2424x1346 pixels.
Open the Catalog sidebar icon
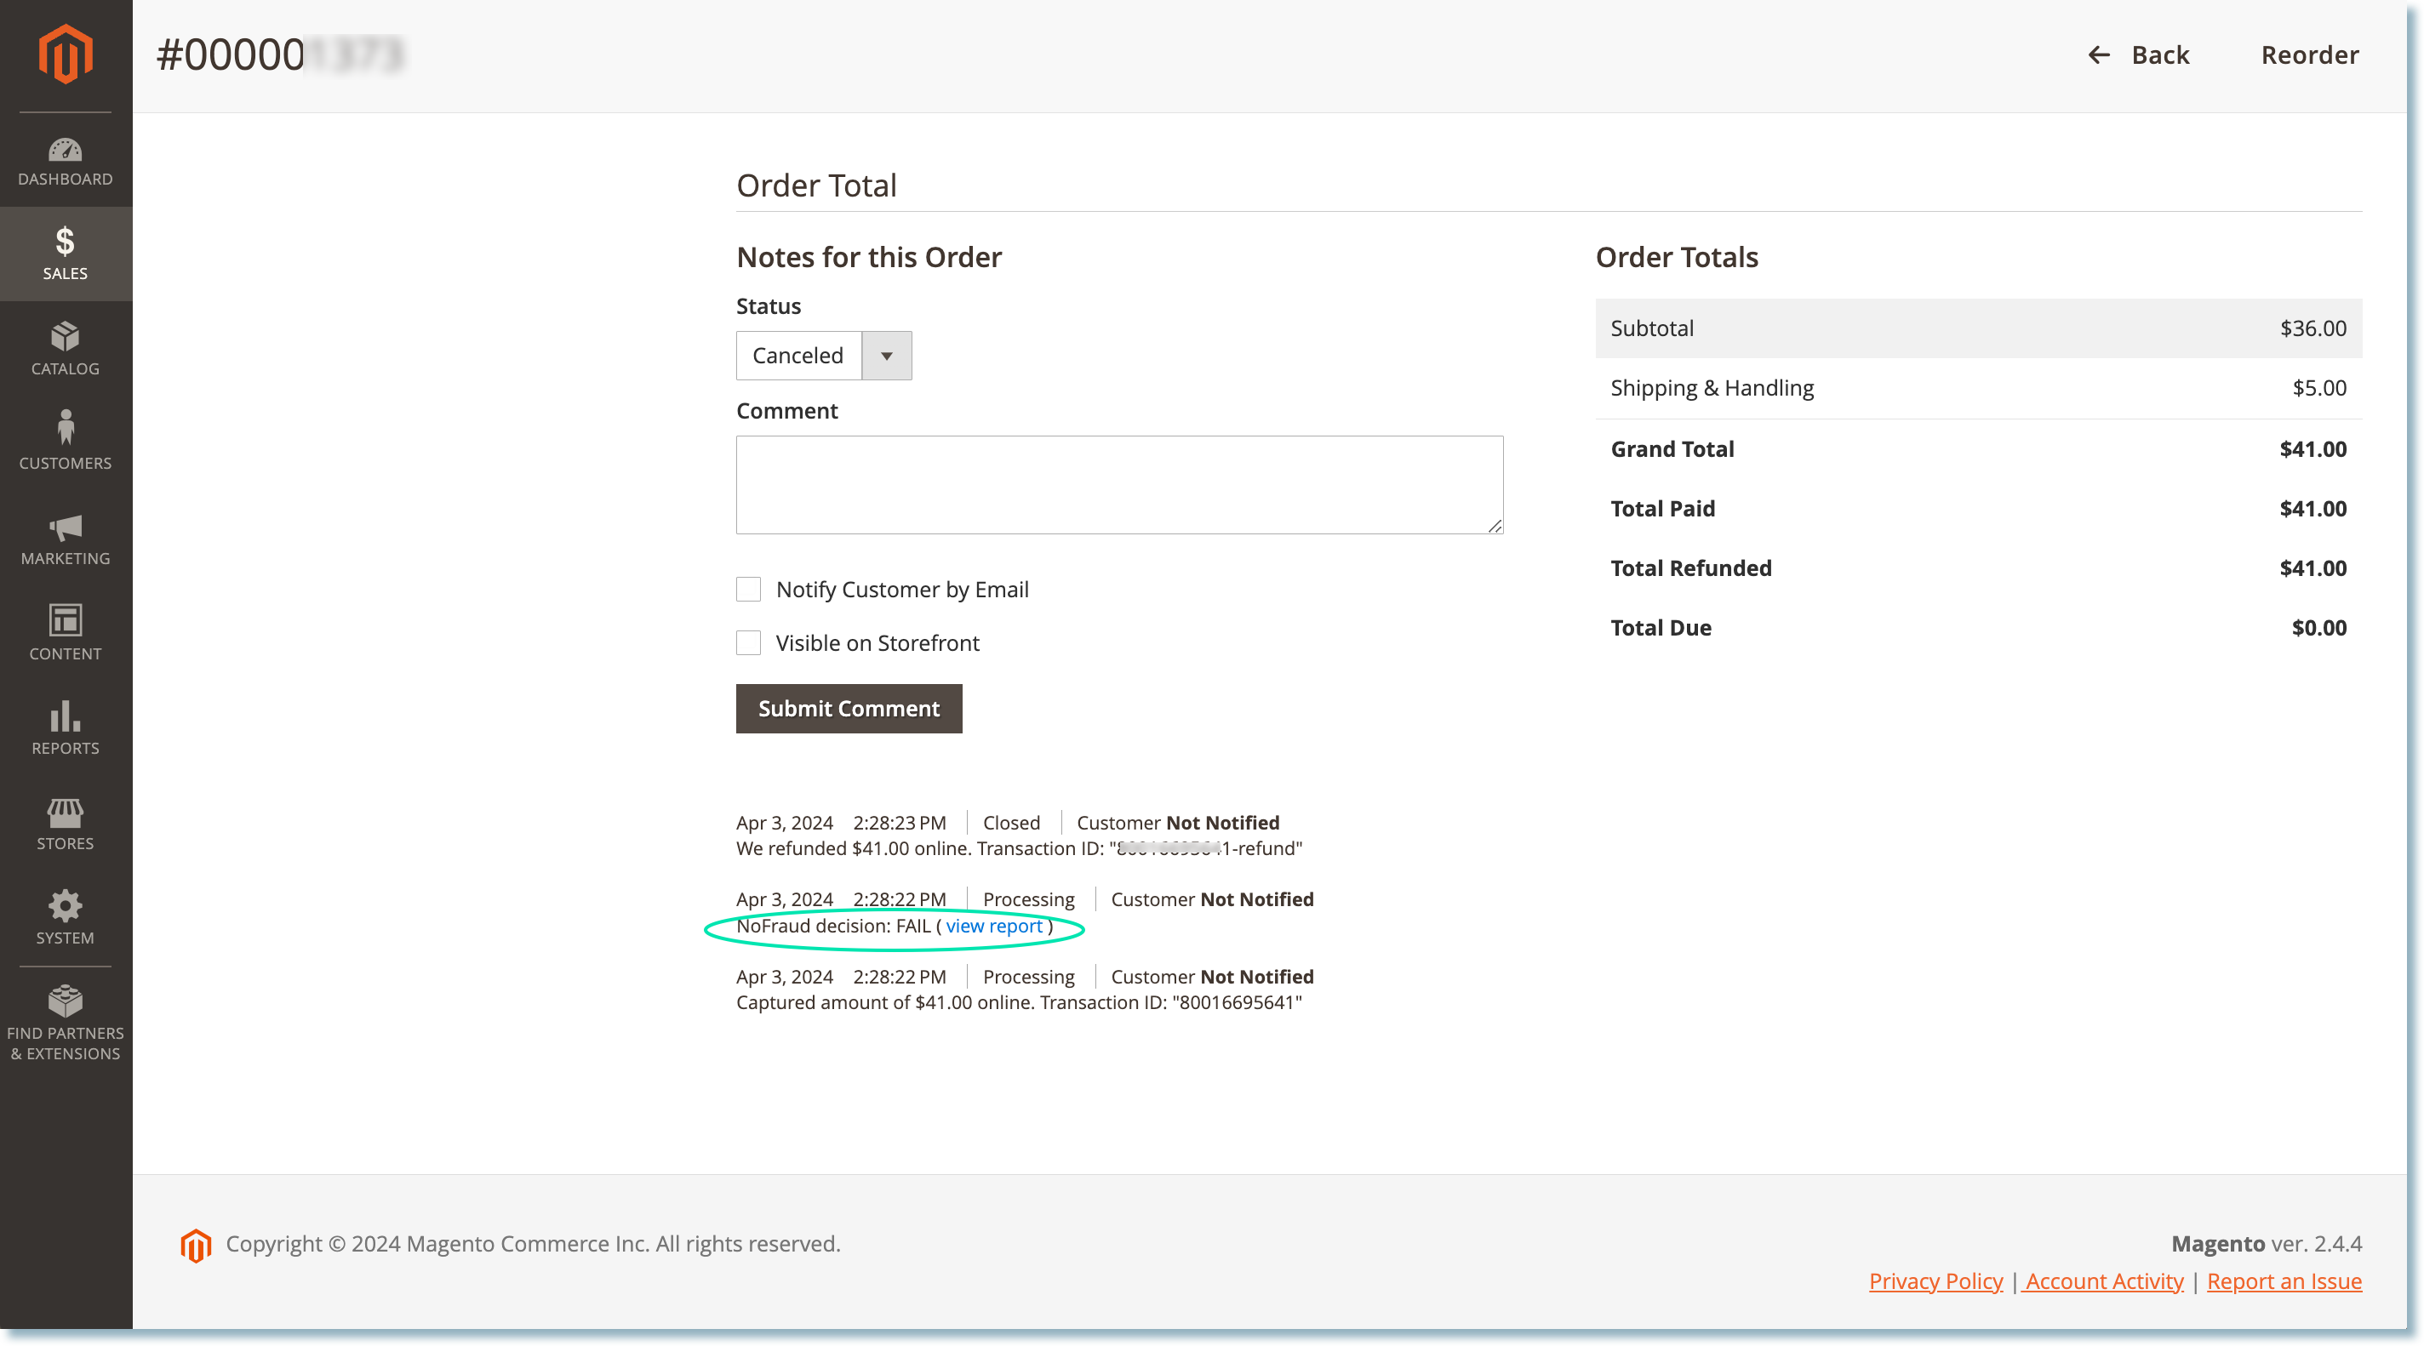point(65,349)
